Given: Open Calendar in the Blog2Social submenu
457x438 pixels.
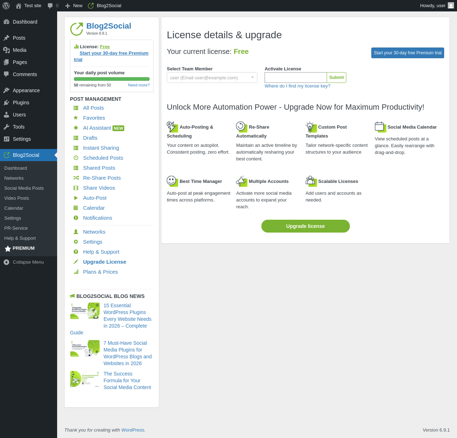Looking at the screenshot, I should 14,208.
